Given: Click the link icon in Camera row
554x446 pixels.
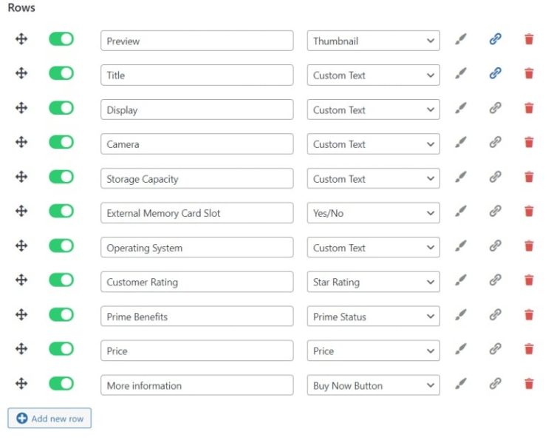Looking at the screenshot, I should tap(496, 142).
